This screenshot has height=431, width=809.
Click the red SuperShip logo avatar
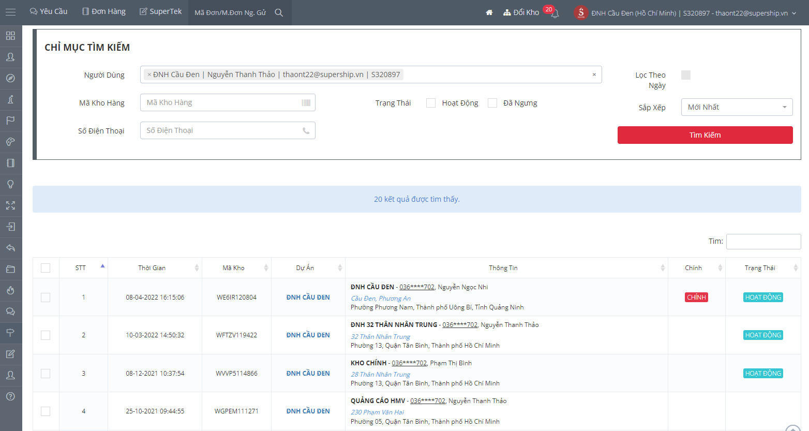coord(581,12)
